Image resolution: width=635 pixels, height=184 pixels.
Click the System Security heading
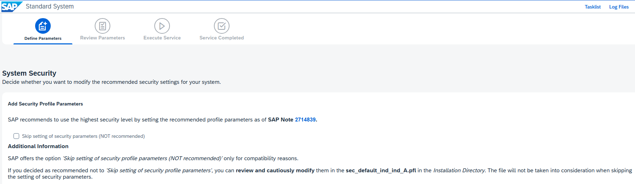click(x=29, y=73)
